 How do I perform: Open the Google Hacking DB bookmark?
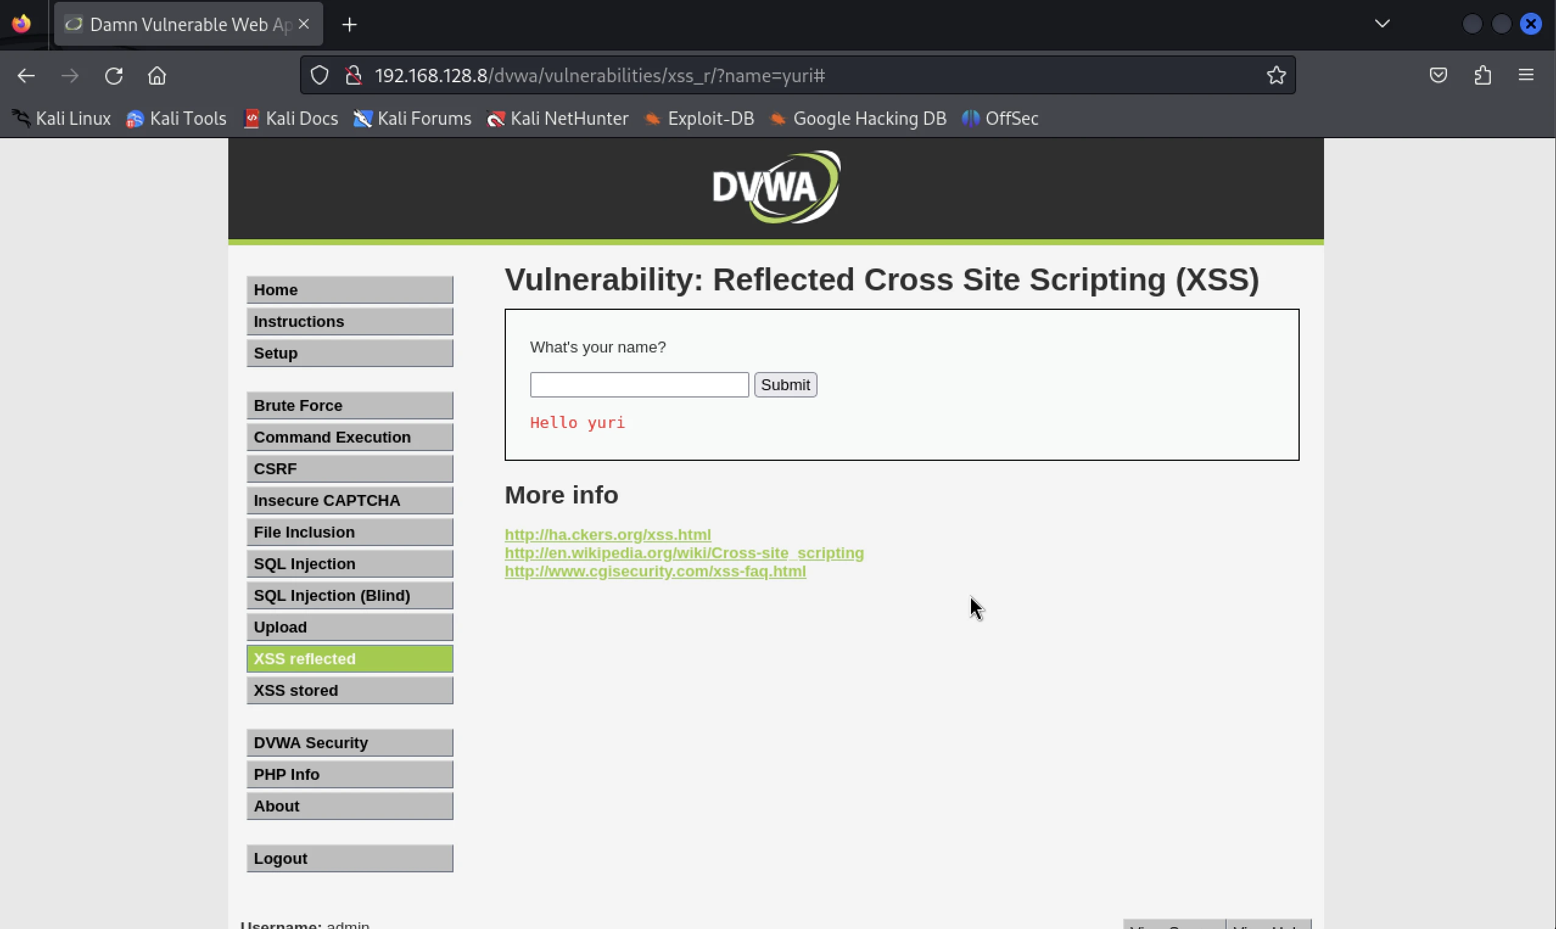[858, 118]
